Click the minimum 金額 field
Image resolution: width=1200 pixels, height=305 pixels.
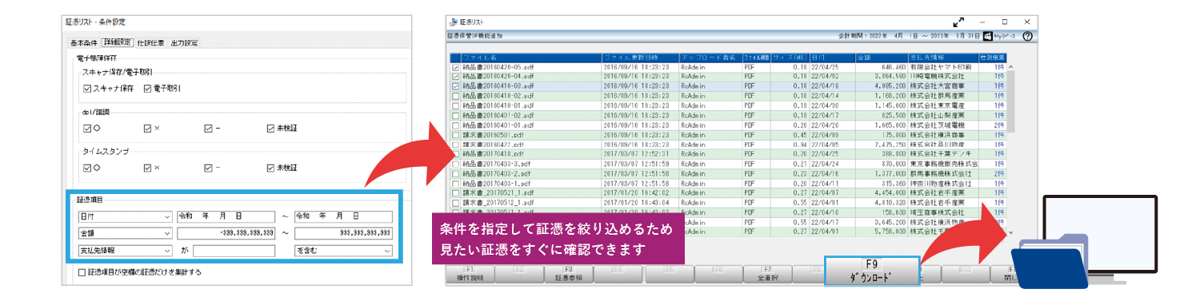point(226,233)
